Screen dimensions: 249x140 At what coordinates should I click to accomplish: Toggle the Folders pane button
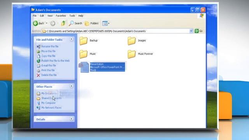pos(92,23)
